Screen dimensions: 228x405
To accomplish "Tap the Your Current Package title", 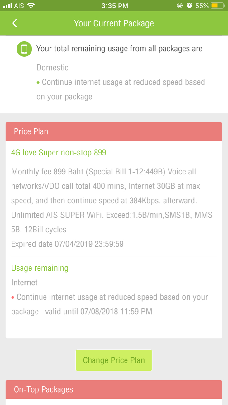I will 114,23.
